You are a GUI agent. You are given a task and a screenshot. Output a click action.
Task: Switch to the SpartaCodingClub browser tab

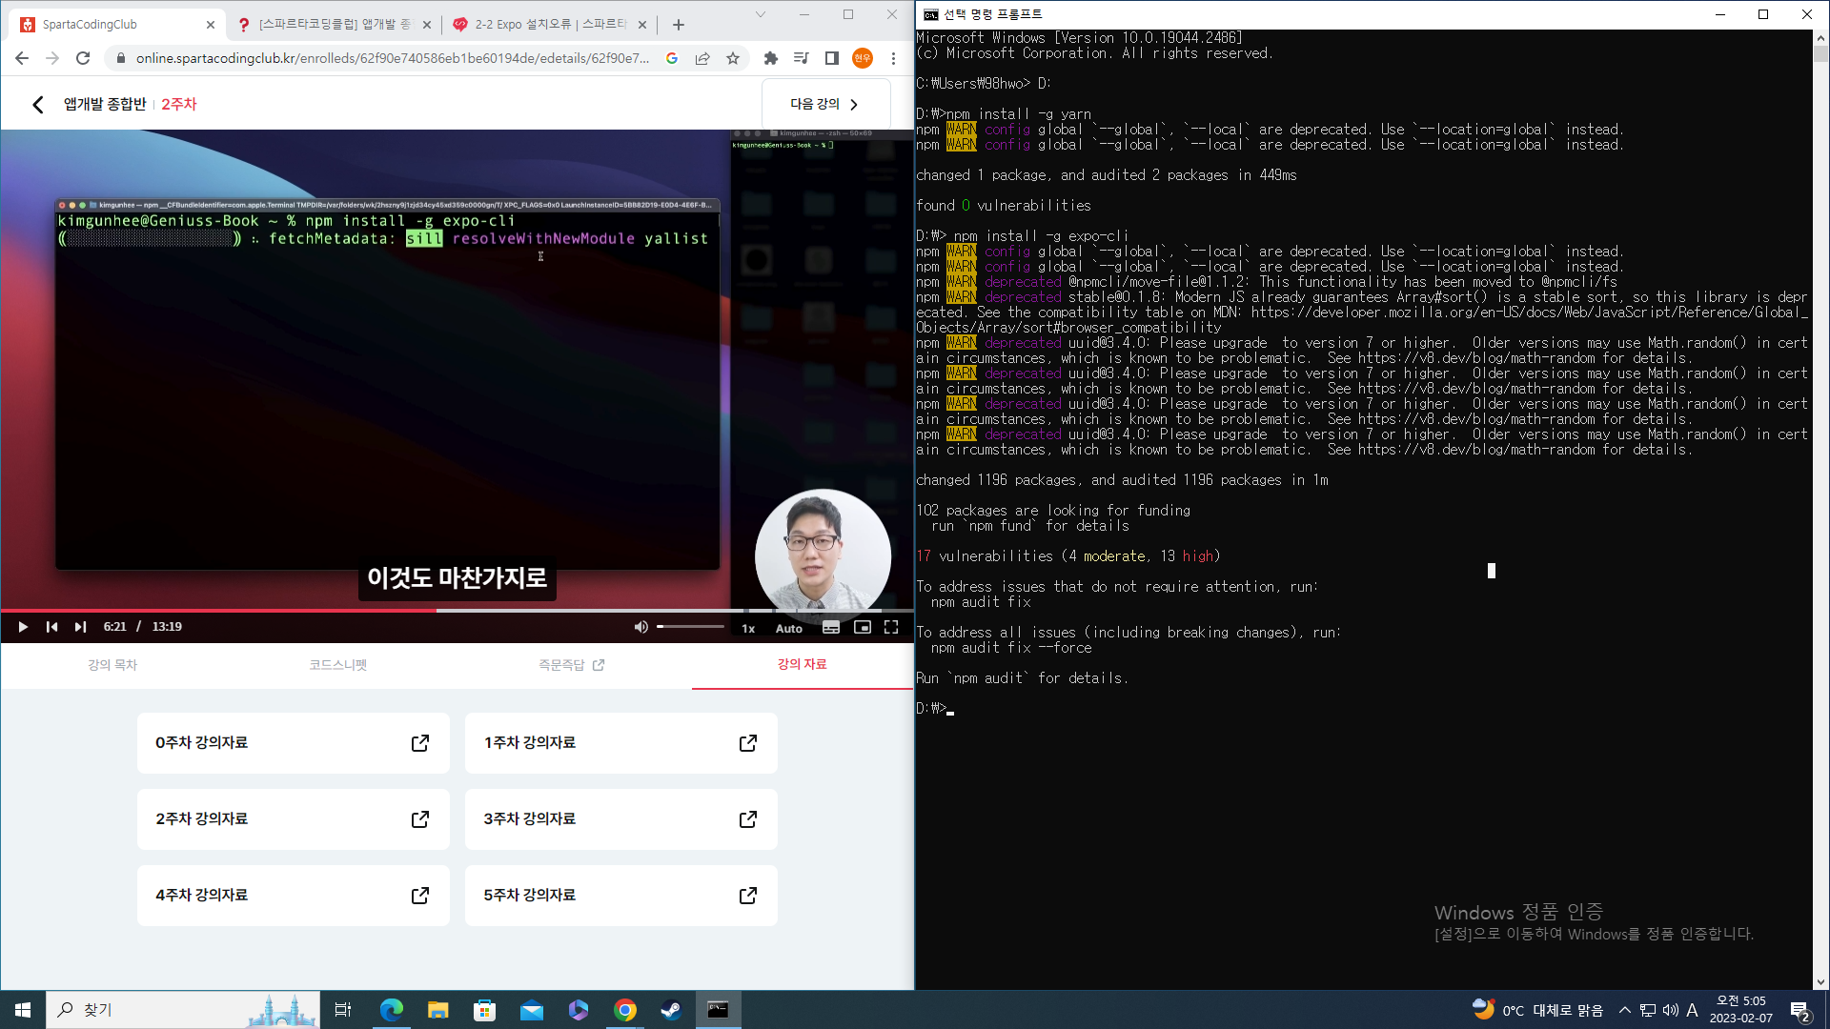pos(114,25)
